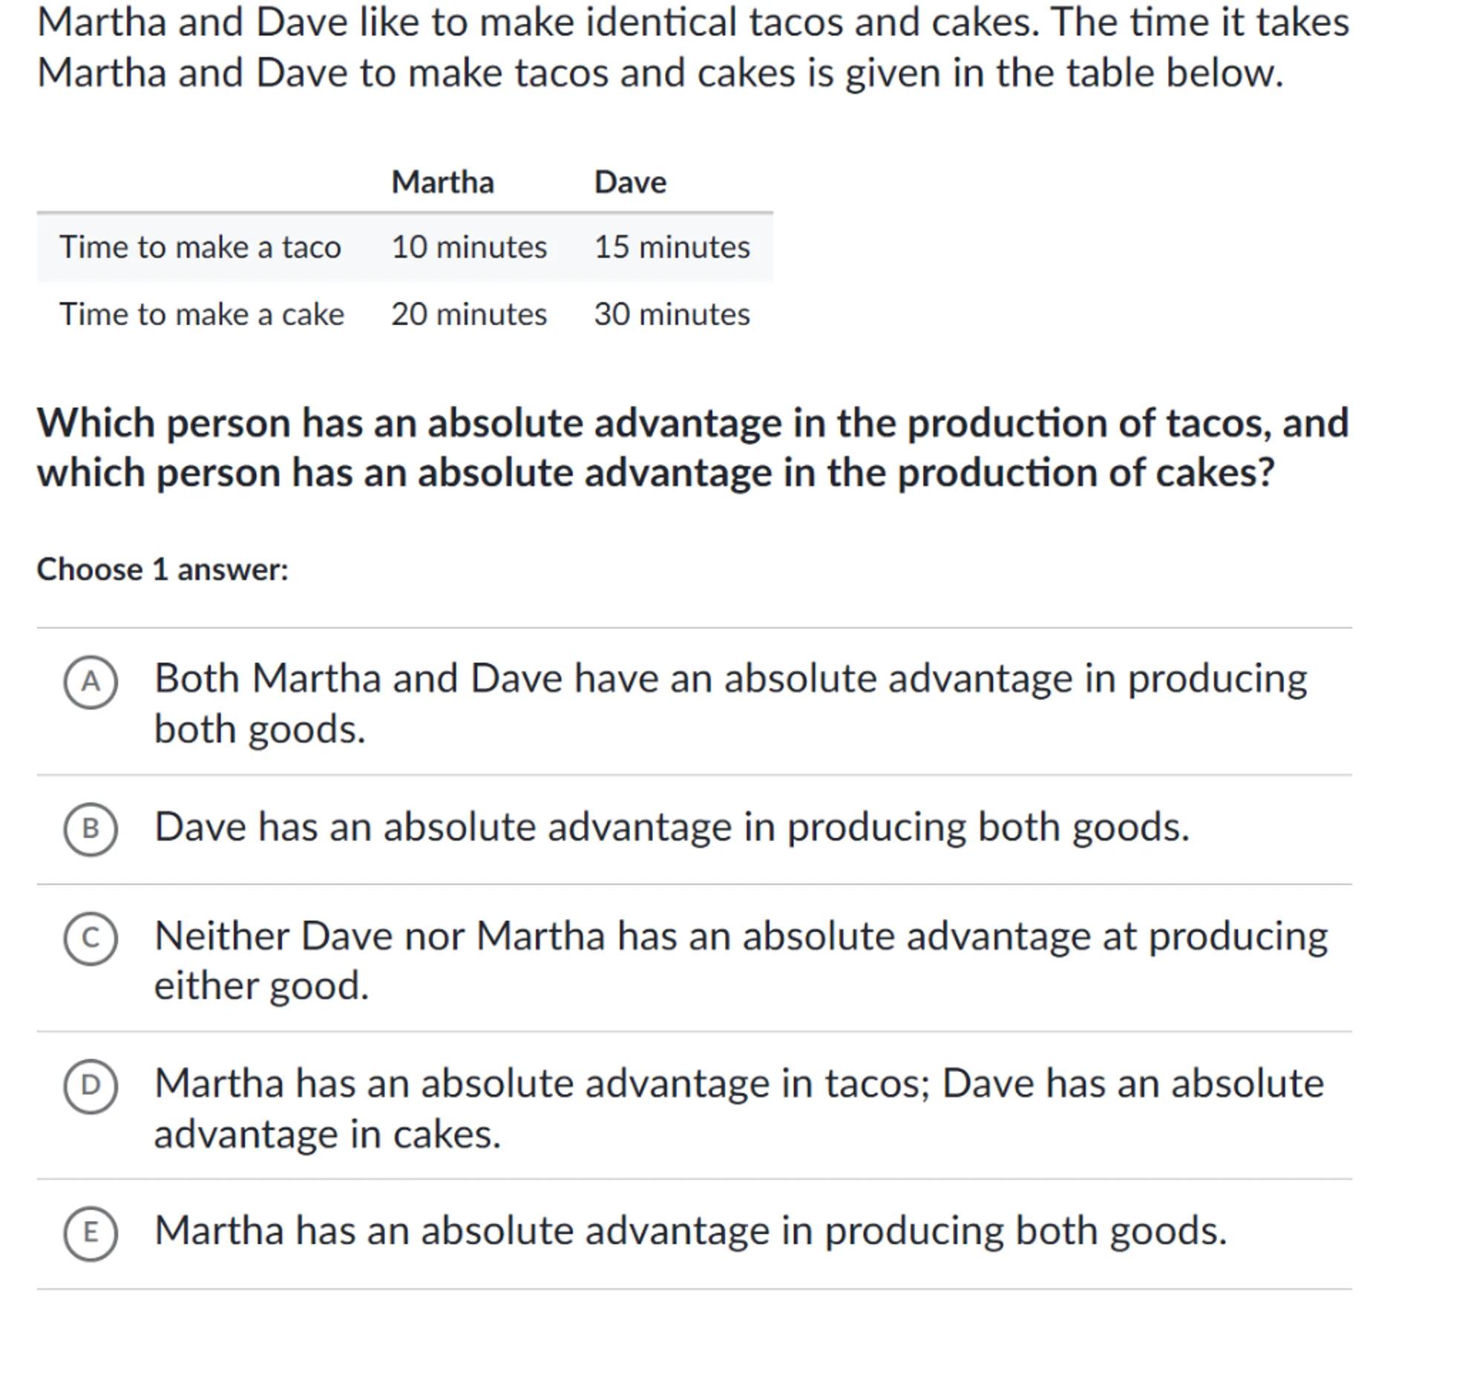
Task: Click the "20 minutes" table cell
Action: pyautogui.click(x=469, y=314)
